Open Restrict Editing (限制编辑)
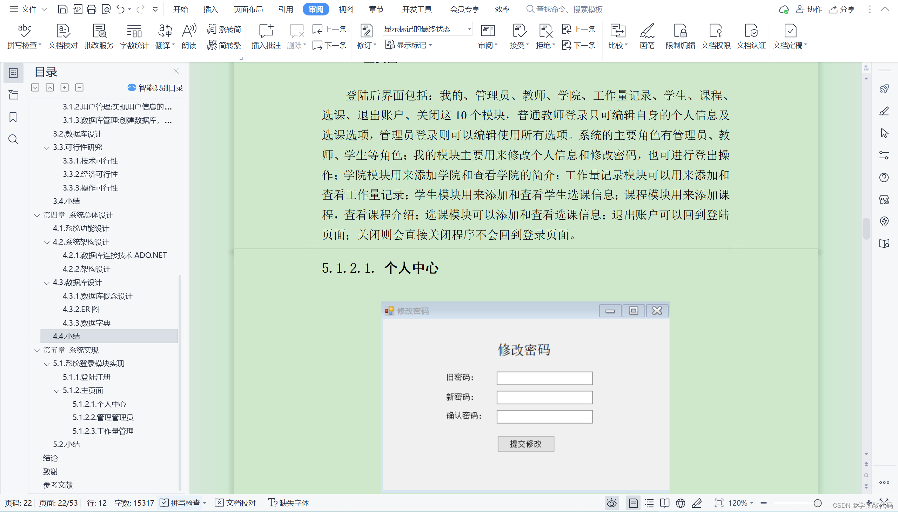The image size is (898, 512). [680, 36]
